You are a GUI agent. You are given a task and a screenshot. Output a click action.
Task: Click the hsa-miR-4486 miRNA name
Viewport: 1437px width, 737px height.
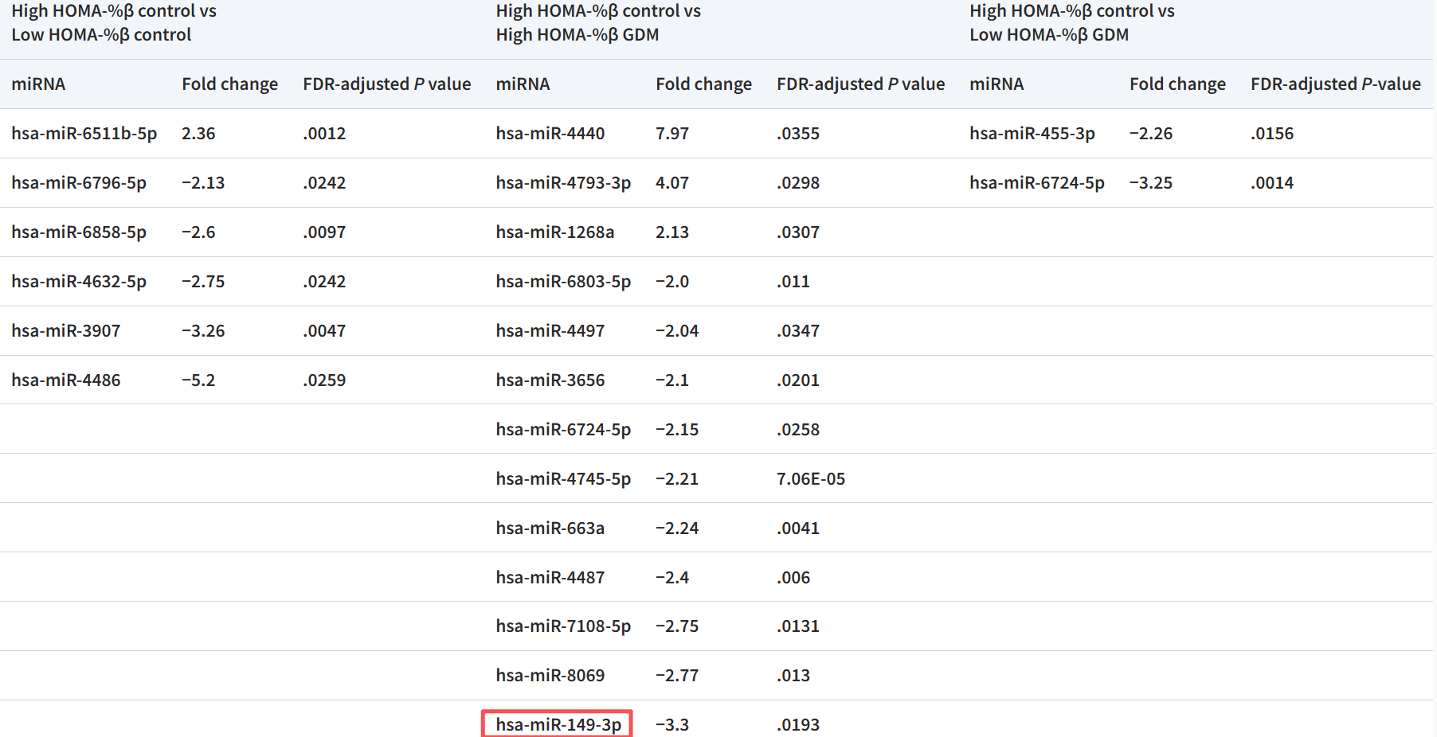pyautogui.click(x=66, y=380)
